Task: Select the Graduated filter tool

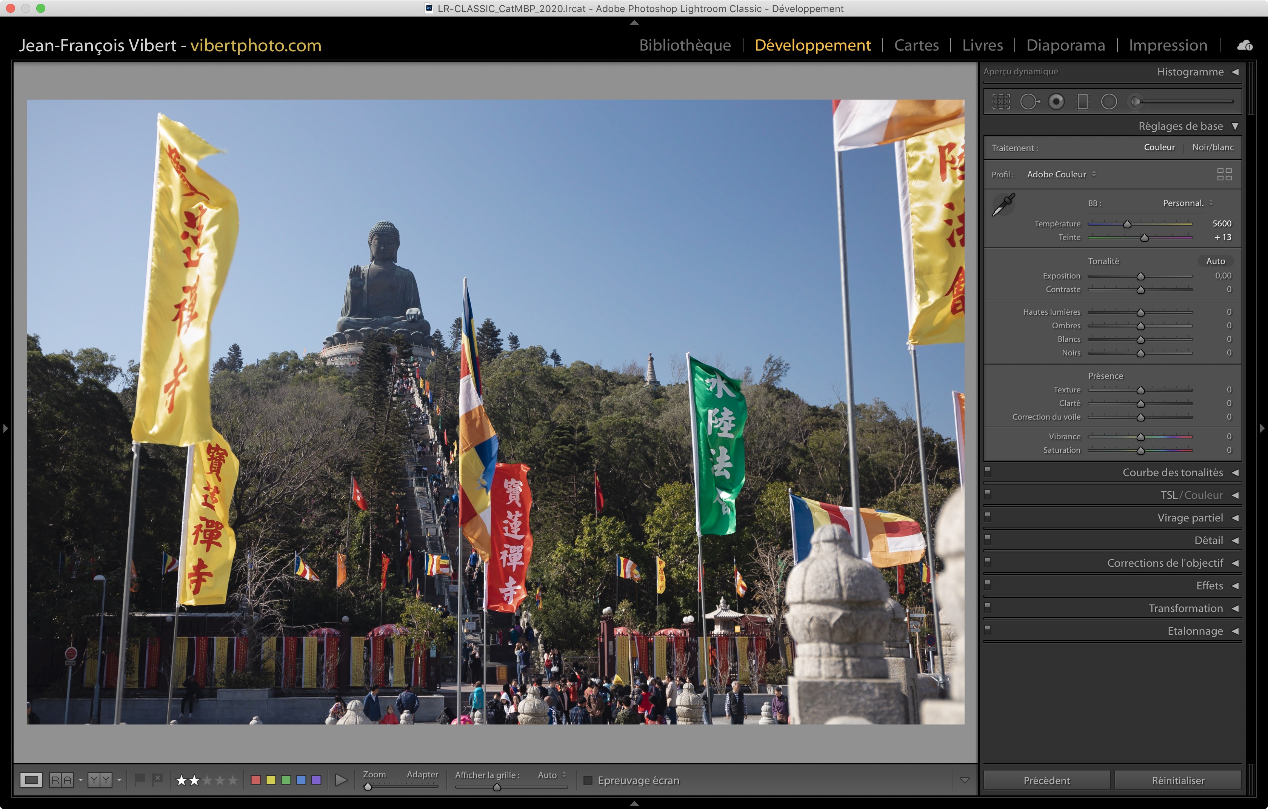Action: [1082, 102]
